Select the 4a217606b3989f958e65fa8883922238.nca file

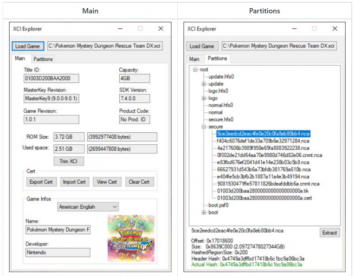pos(263,148)
